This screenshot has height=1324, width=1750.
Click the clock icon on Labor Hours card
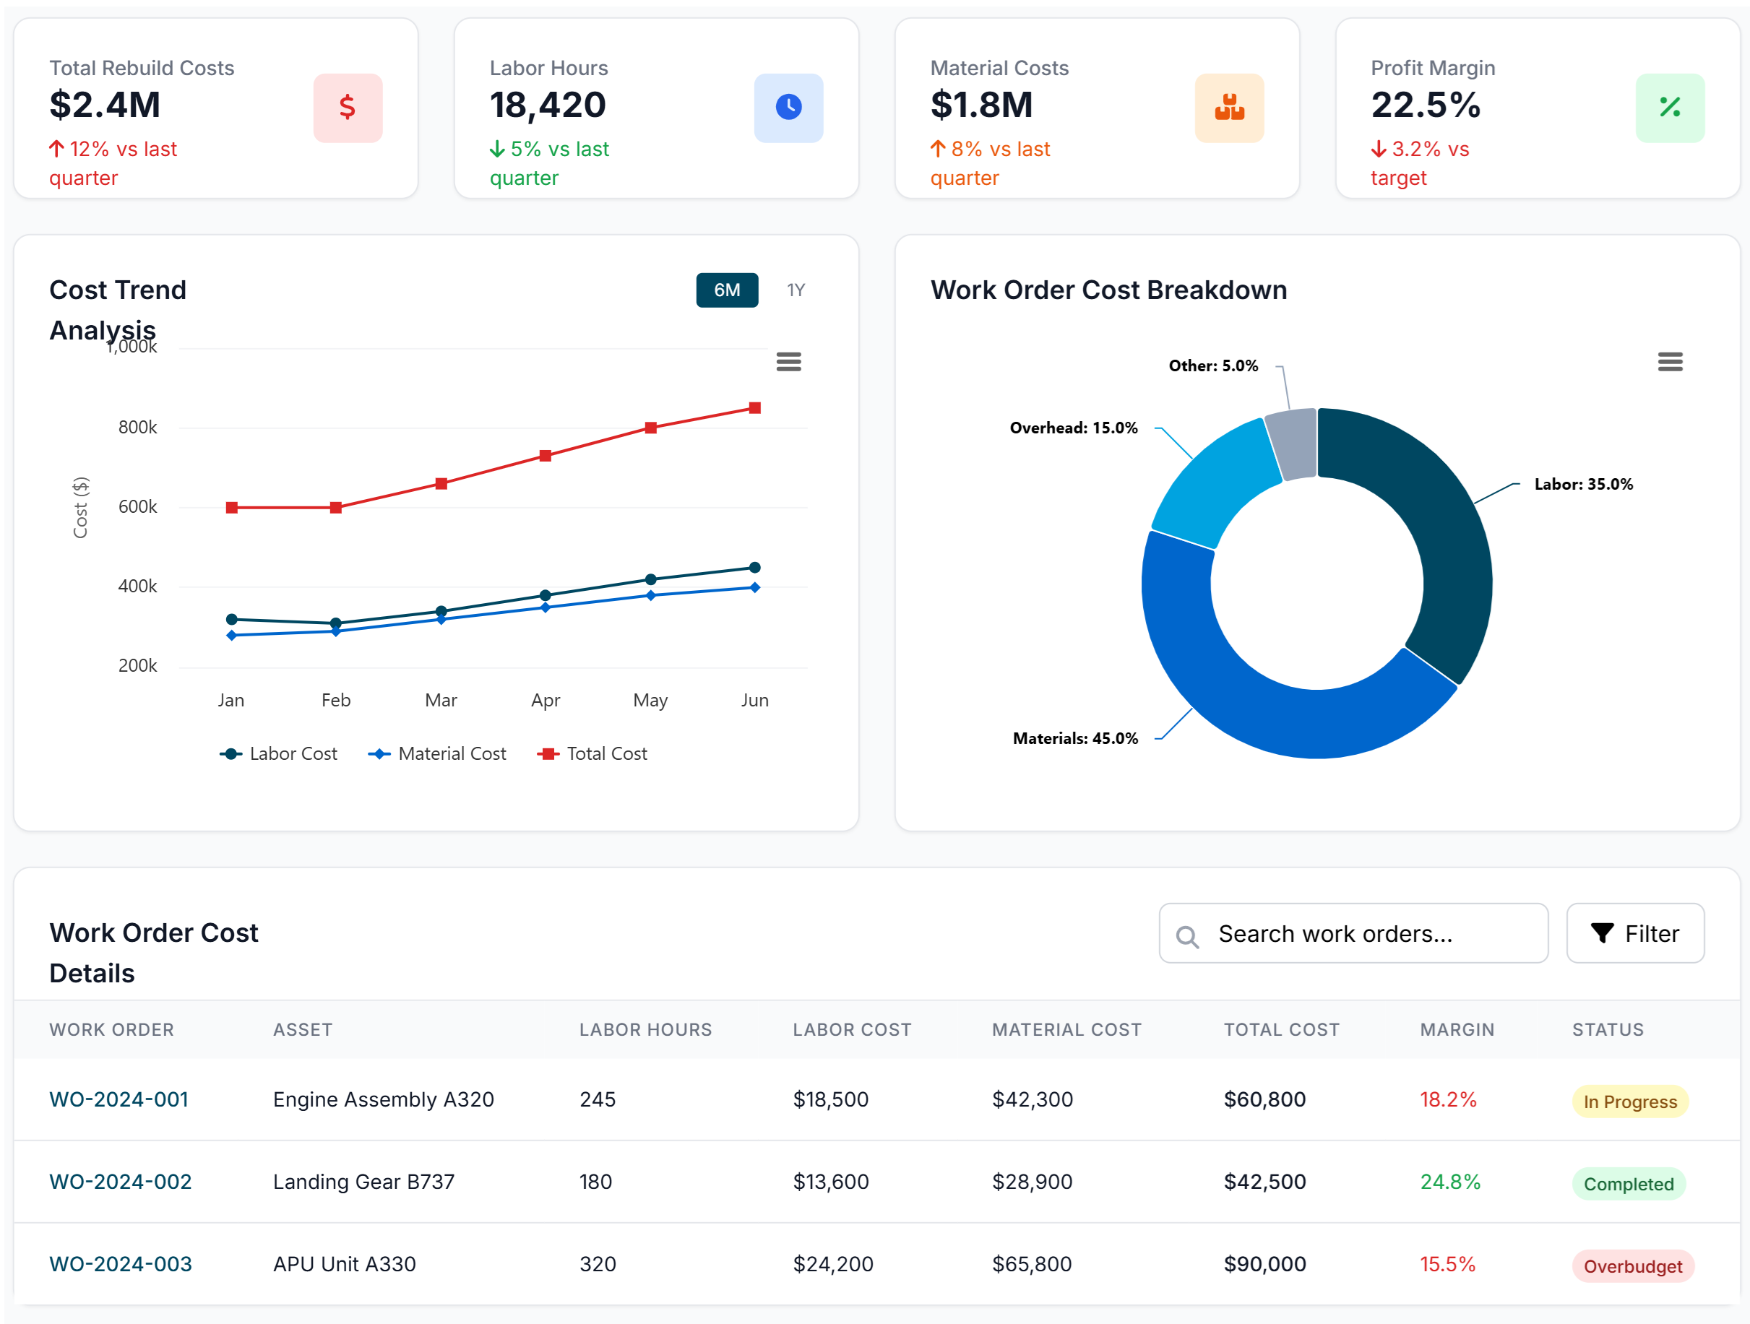(788, 108)
